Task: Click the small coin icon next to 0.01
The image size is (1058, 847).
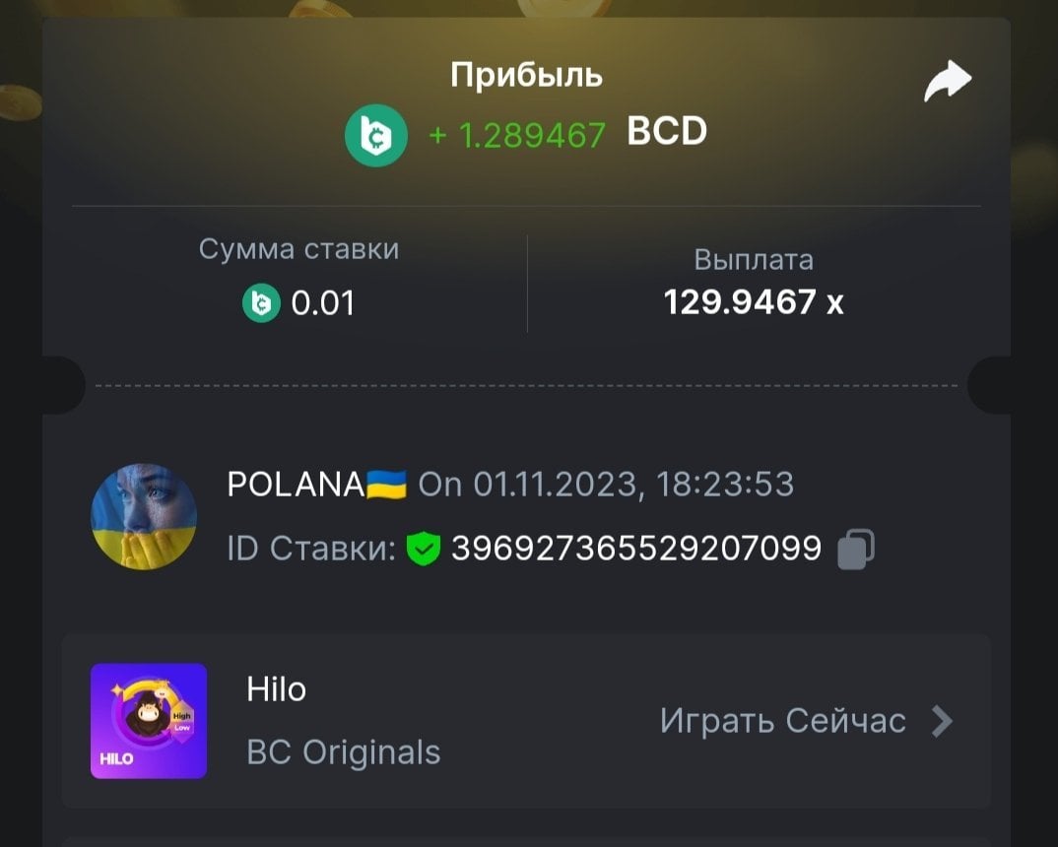Action: (261, 303)
